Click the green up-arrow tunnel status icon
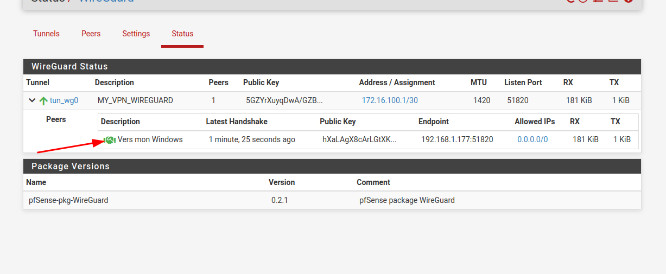 [x=43, y=101]
